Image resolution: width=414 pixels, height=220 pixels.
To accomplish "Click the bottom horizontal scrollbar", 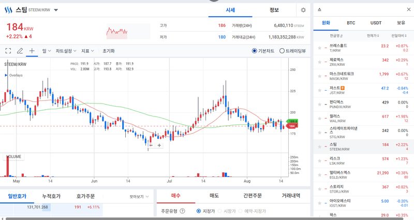I will [204, 218].
